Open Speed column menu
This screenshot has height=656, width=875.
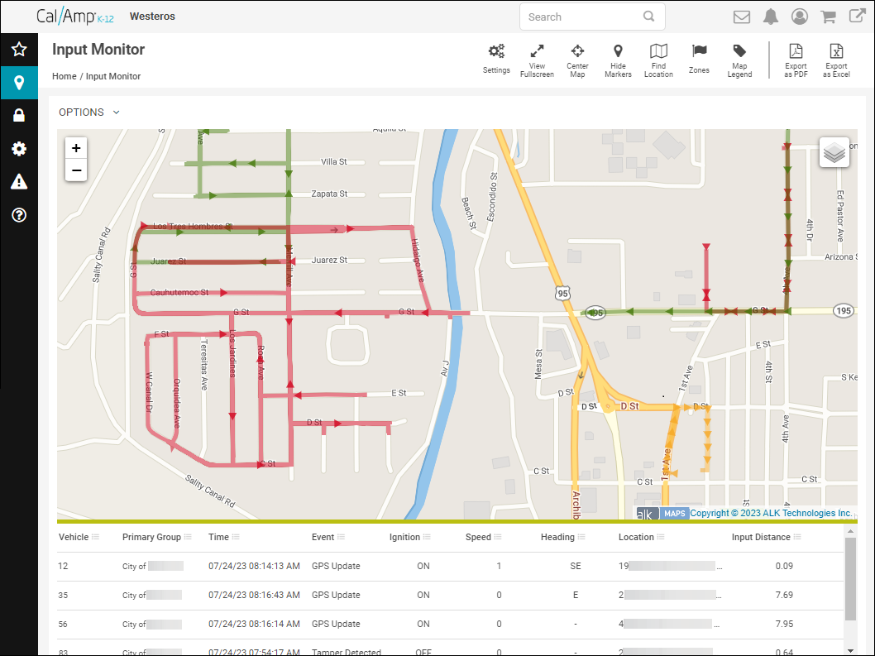click(498, 537)
